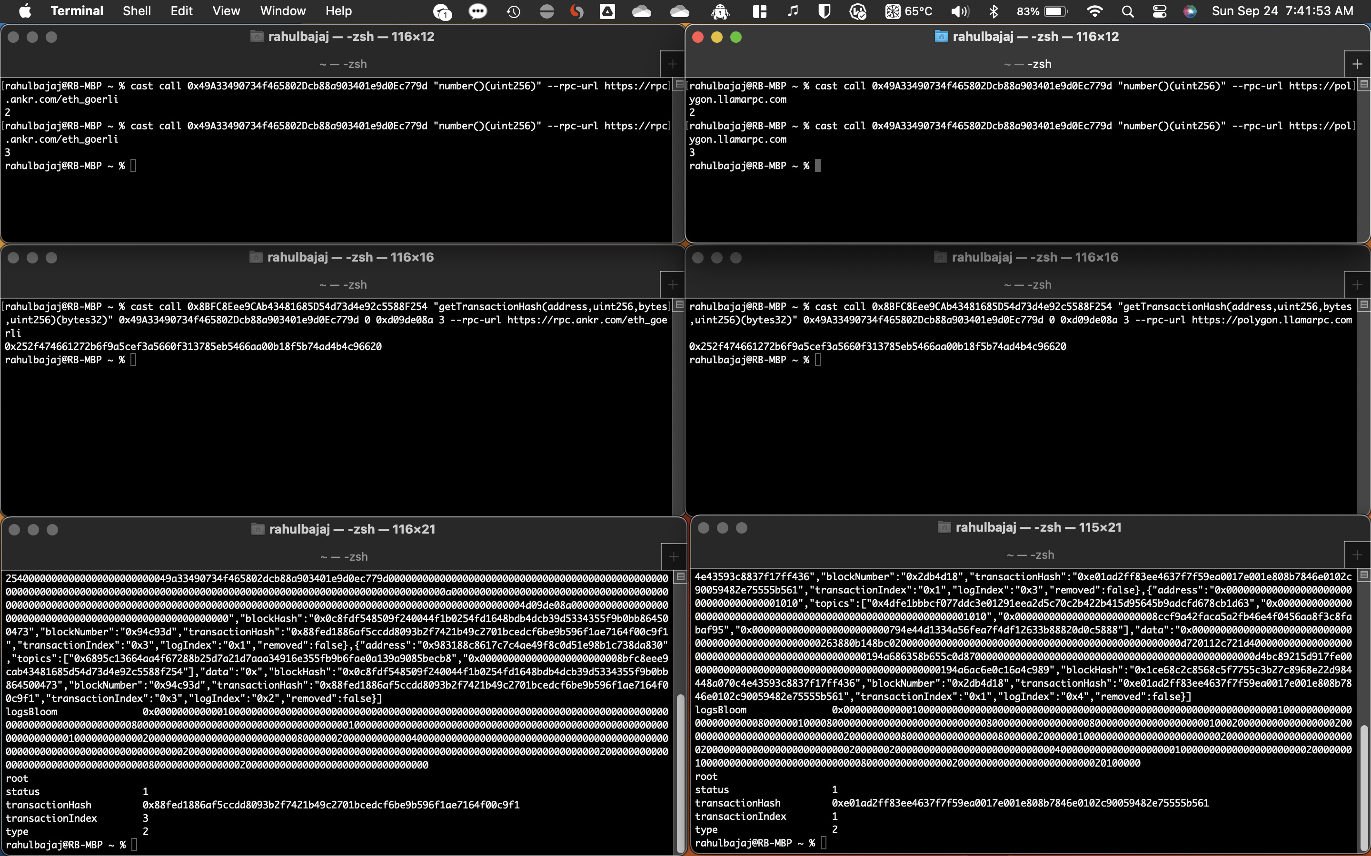Open the View menu
The image size is (1371, 856).
pos(226,11)
